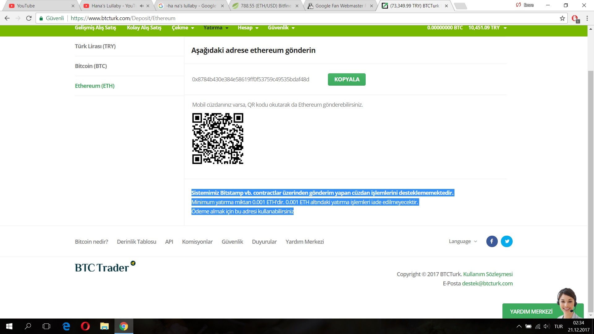This screenshot has width=594, height=334.
Task: Open the Duyurular footer link
Action: [x=264, y=242]
